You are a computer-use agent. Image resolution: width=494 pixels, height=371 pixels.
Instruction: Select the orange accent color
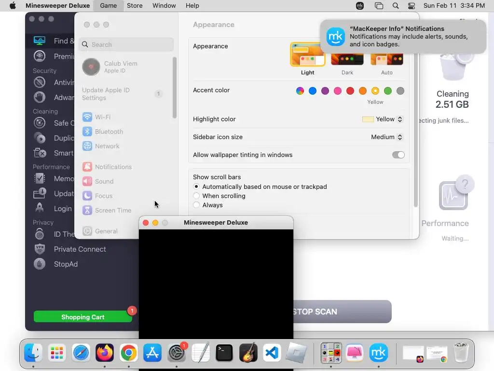[x=363, y=91]
